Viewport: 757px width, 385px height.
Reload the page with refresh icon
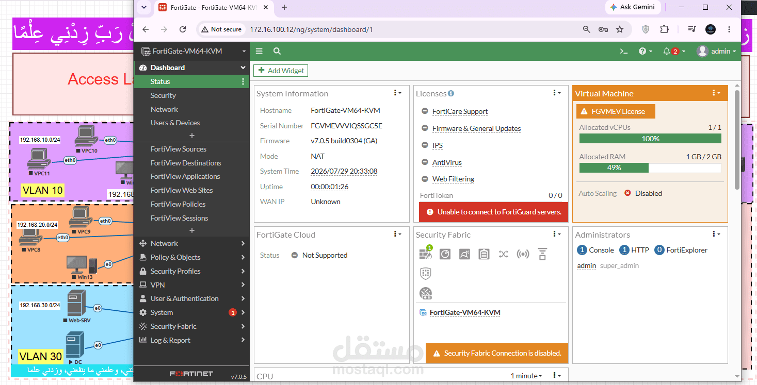point(183,29)
